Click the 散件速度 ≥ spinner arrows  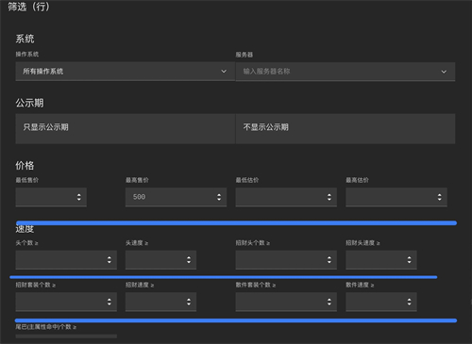(x=409, y=302)
